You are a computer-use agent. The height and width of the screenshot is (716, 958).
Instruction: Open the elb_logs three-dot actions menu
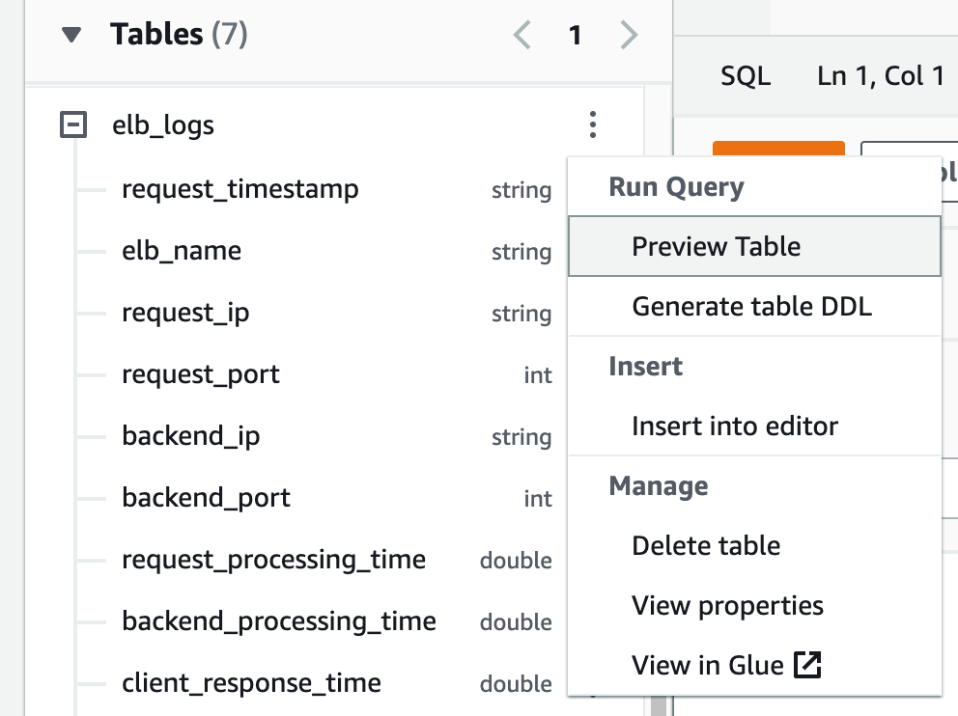[593, 124]
